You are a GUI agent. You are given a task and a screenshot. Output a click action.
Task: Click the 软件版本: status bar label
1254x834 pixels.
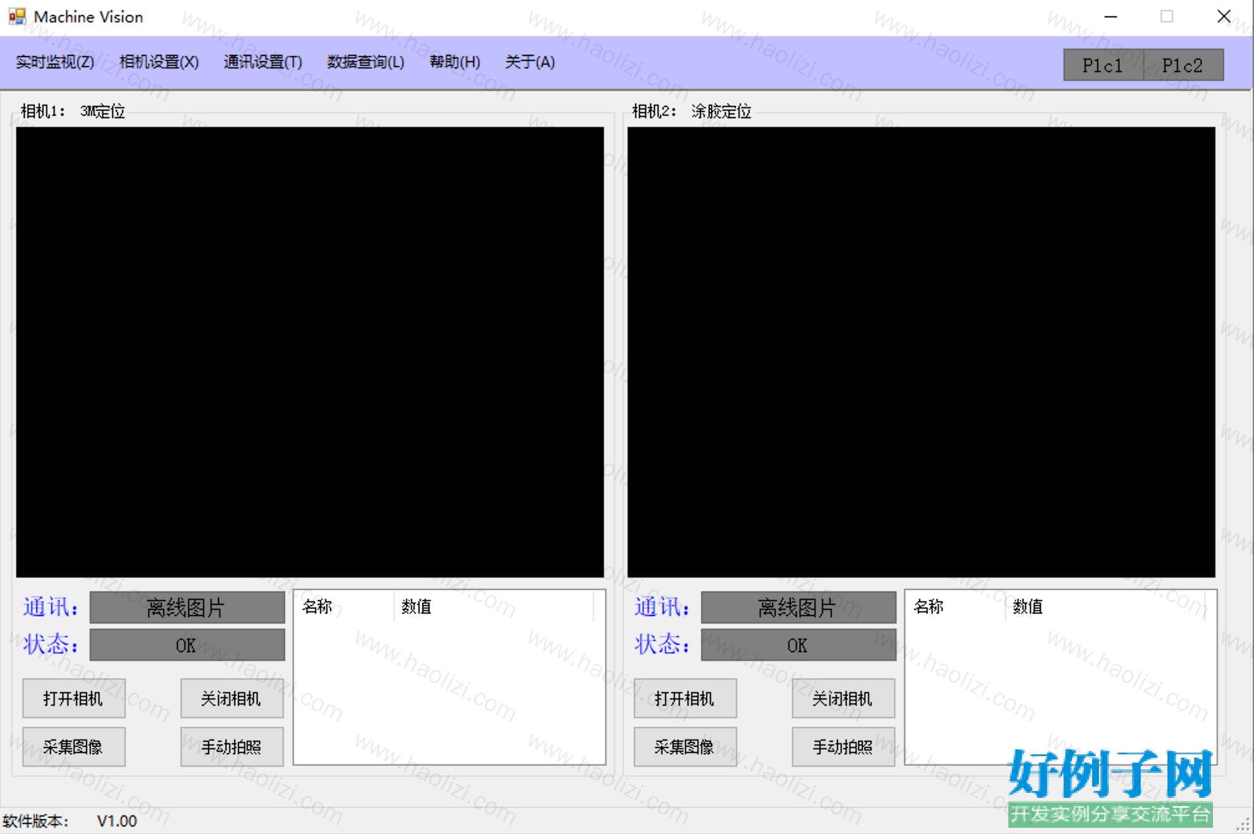click(35, 821)
